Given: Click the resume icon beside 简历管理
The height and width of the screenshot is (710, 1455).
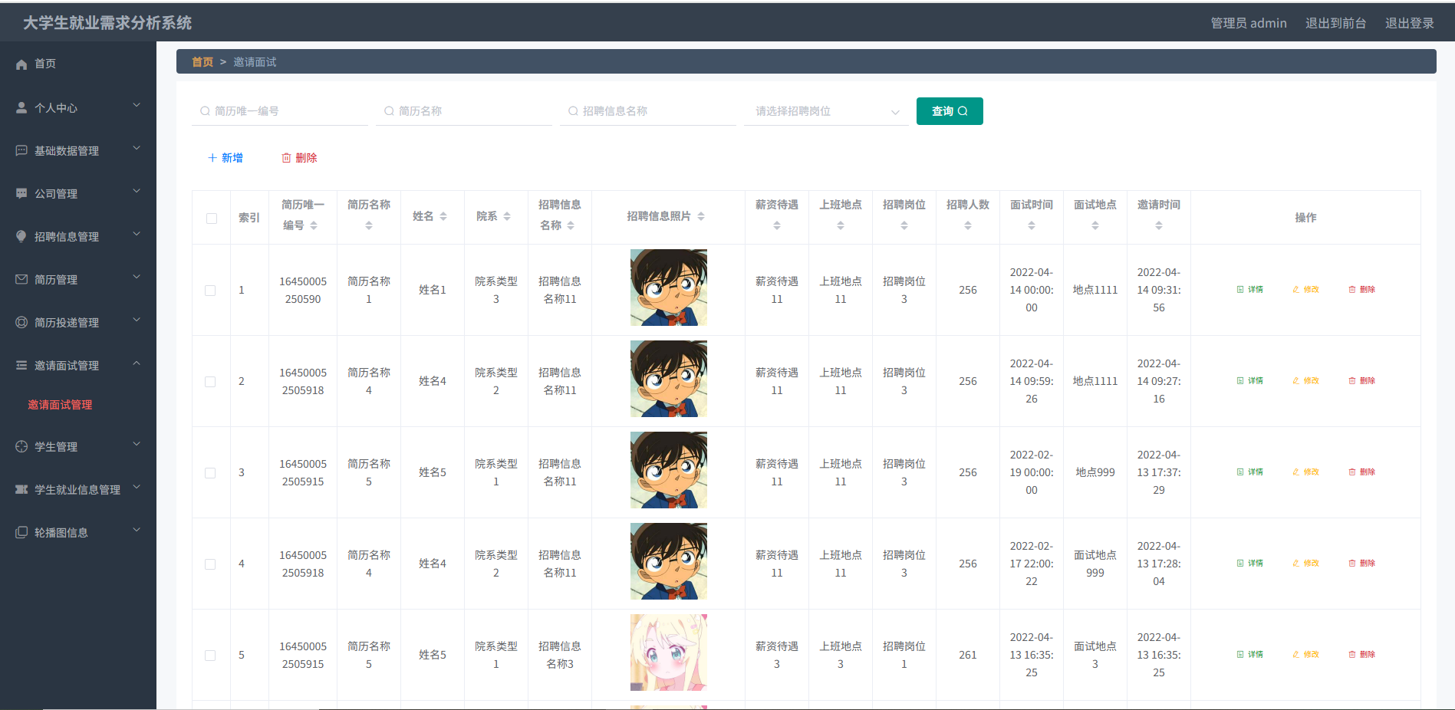Looking at the screenshot, I should click(x=21, y=279).
